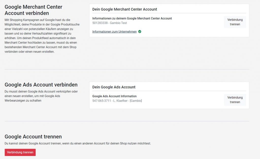
Task: Click the red Verbindung trennen button
Action: click(20, 152)
